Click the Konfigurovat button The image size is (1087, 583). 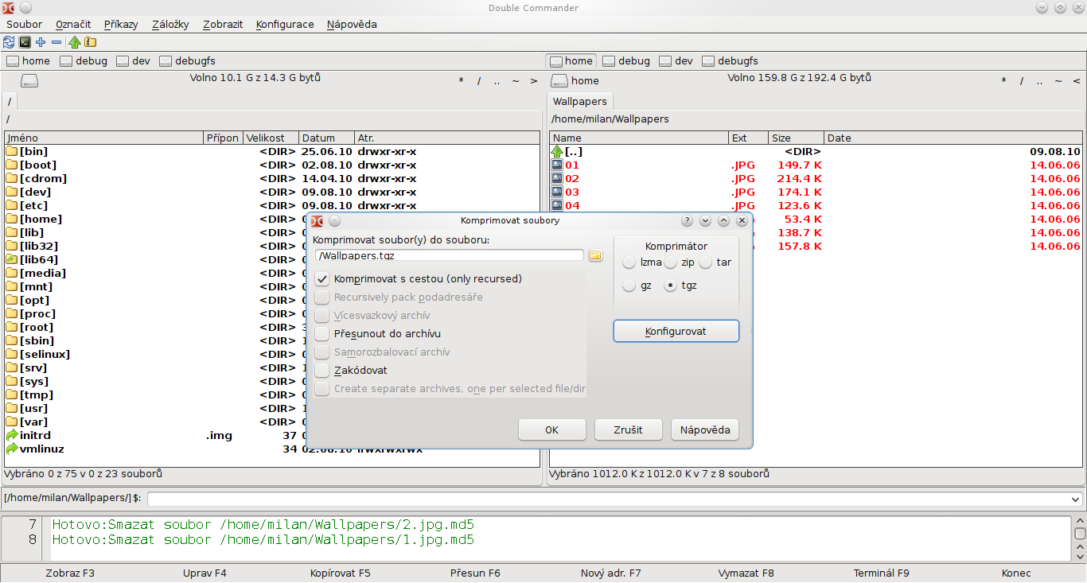pos(676,331)
